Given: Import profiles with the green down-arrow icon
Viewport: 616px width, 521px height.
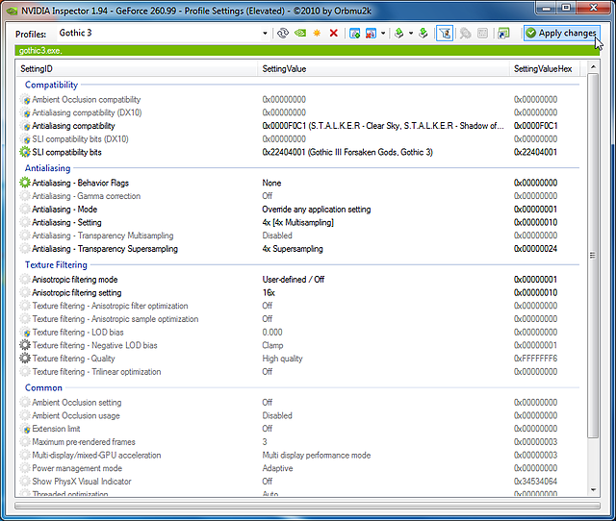Looking at the screenshot, I should (423, 34).
